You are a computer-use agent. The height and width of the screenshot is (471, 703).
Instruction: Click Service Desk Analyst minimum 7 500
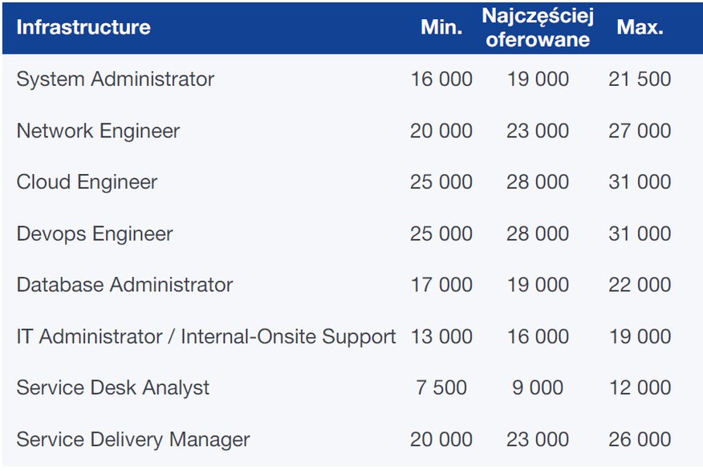pyautogui.click(x=441, y=388)
